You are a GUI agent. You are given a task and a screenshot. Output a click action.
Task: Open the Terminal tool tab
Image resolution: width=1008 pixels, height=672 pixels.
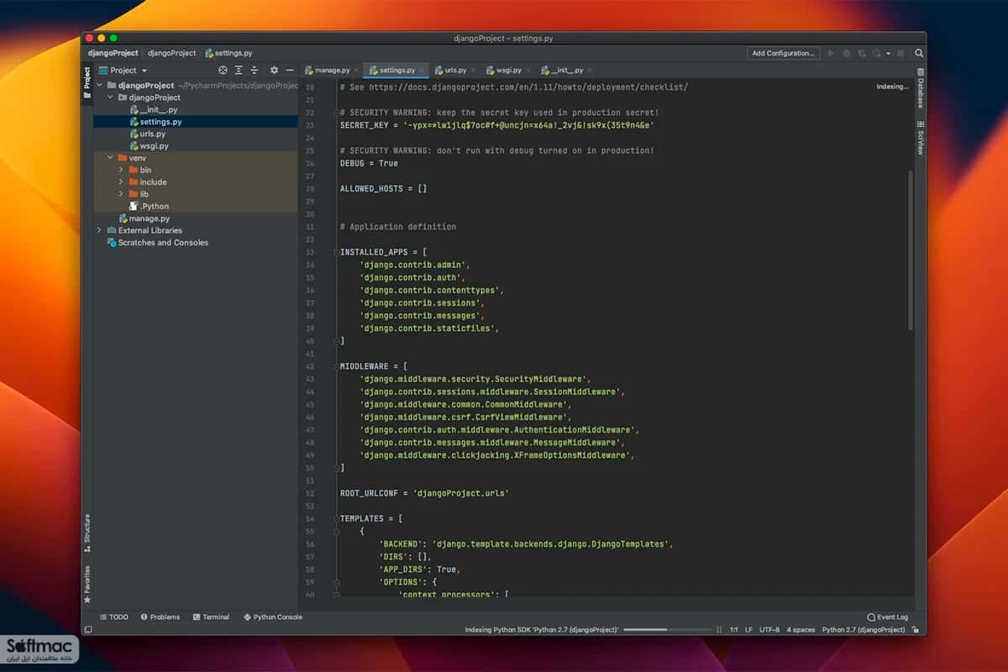point(211,617)
